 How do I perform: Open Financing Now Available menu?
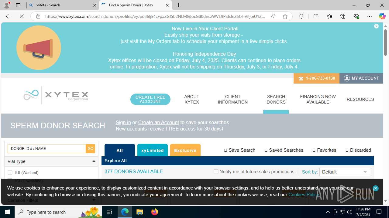(x=318, y=99)
